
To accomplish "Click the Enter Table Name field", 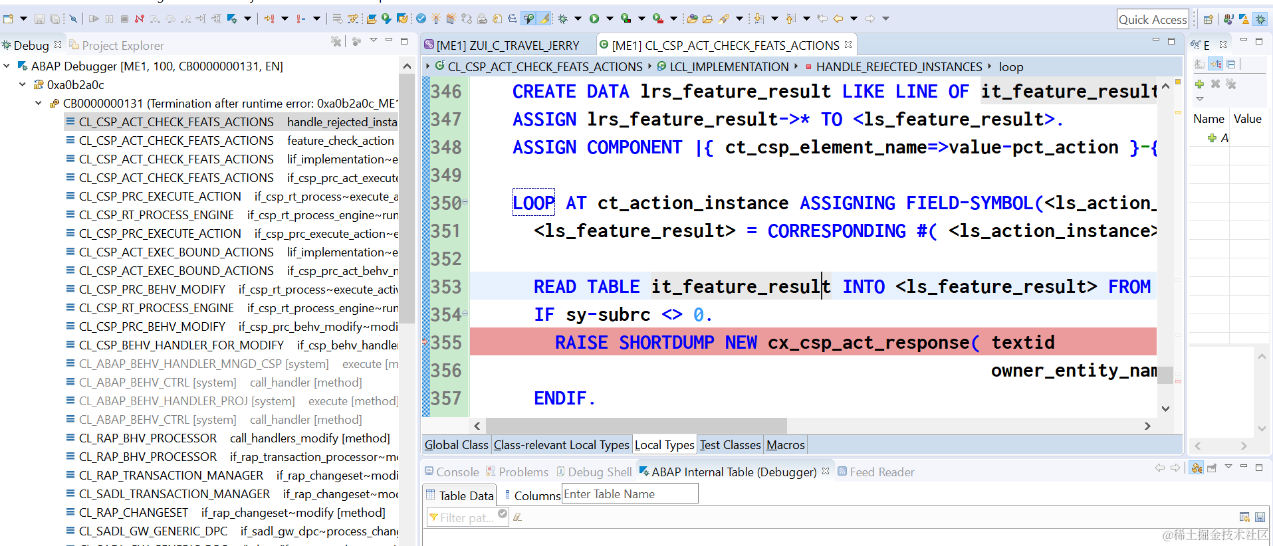I will coord(630,494).
